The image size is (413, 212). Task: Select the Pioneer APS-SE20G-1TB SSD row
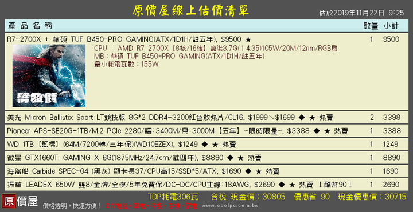click(x=206, y=131)
